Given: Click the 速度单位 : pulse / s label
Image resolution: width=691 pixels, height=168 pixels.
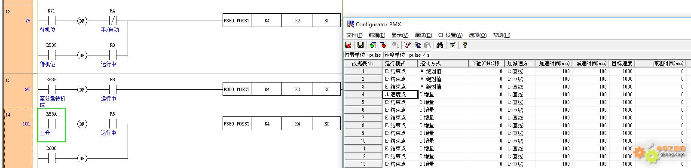Looking at the screenshot, I should click(x=407, y=55).
